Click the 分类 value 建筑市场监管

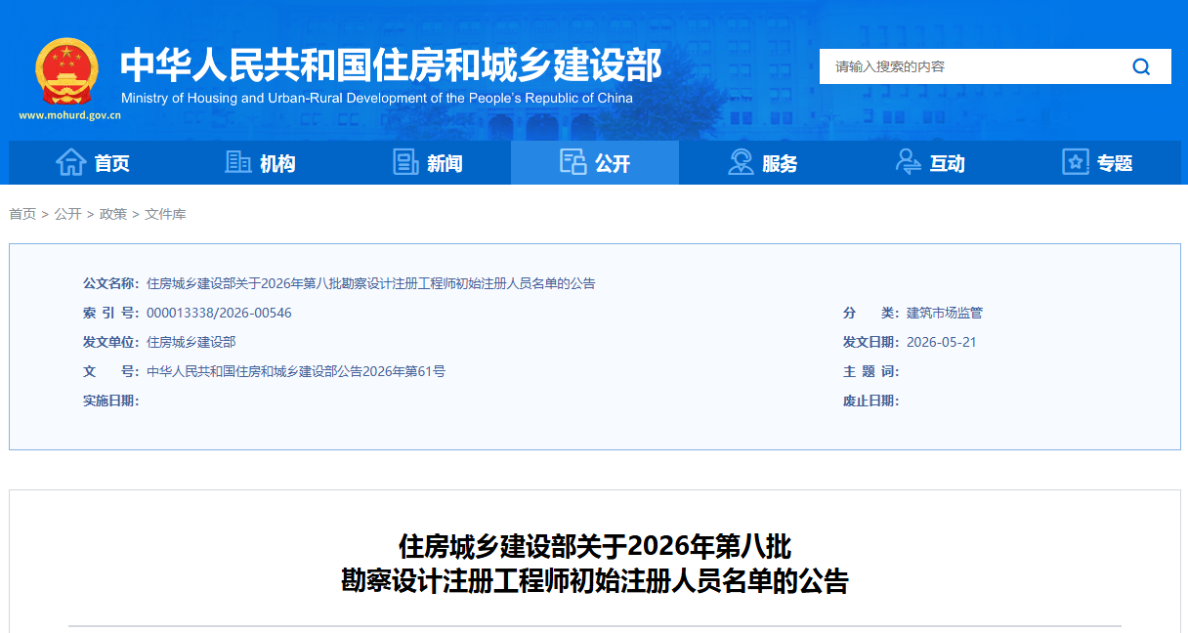tap(945, 313)
